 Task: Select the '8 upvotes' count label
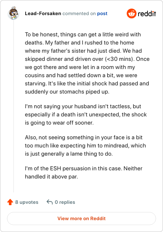(x=27, y=202)
